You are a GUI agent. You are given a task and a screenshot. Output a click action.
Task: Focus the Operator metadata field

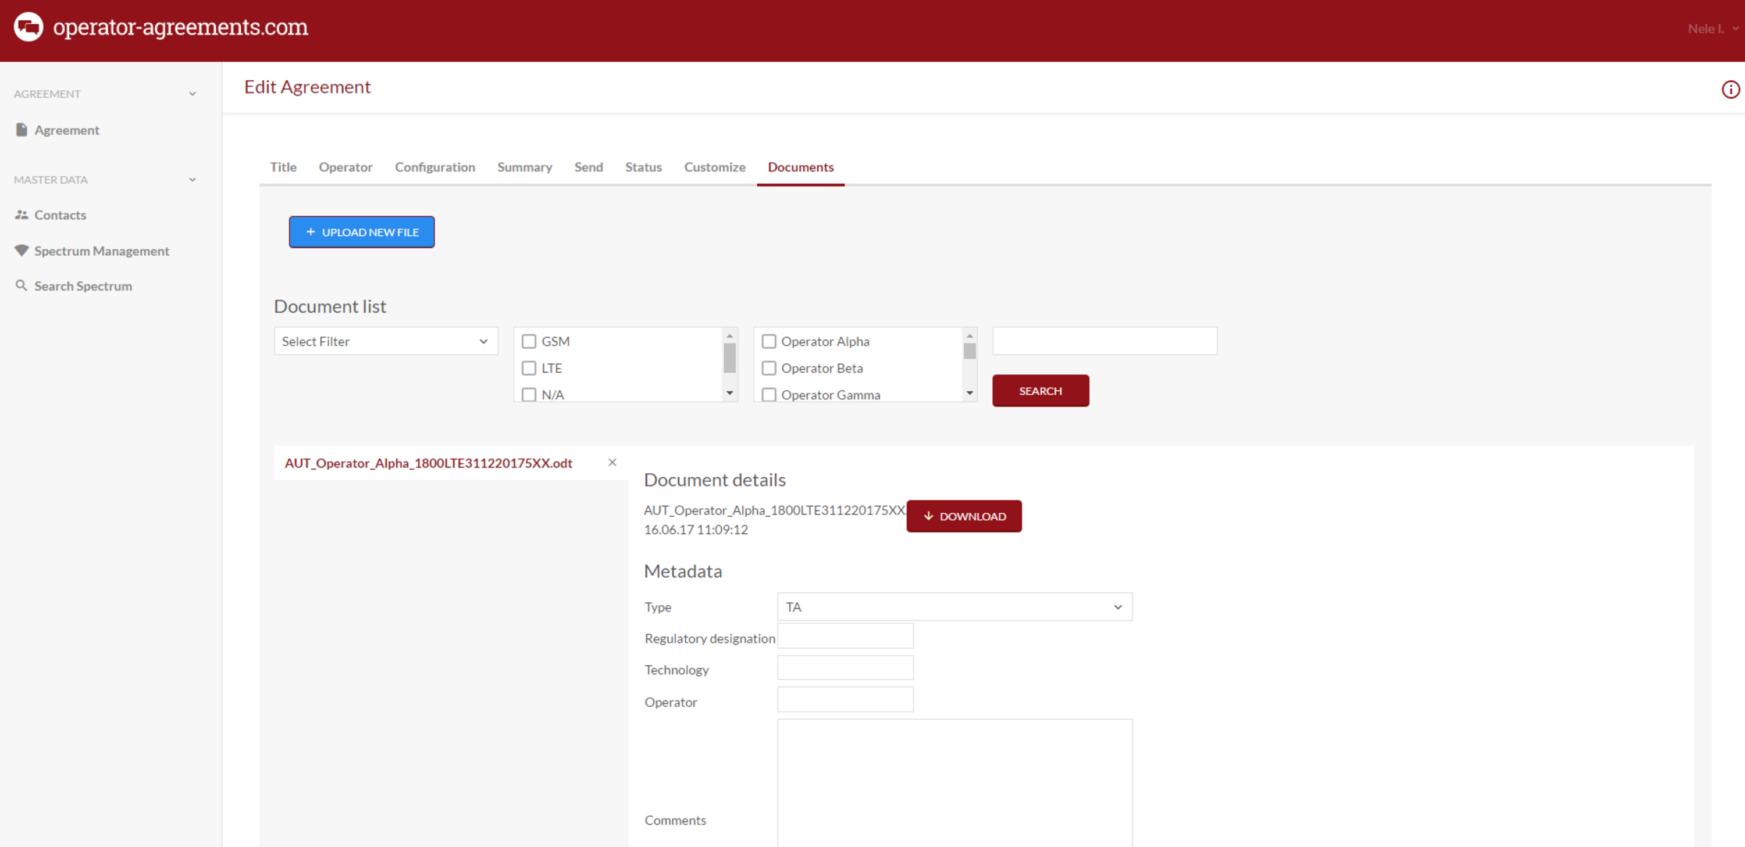(x=845, y=699)
